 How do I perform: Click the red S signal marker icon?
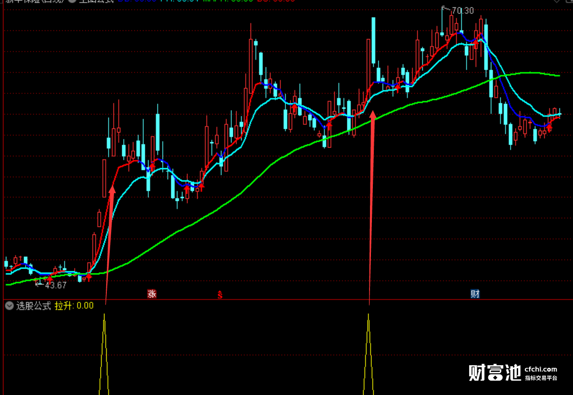[x=220, y=295]
